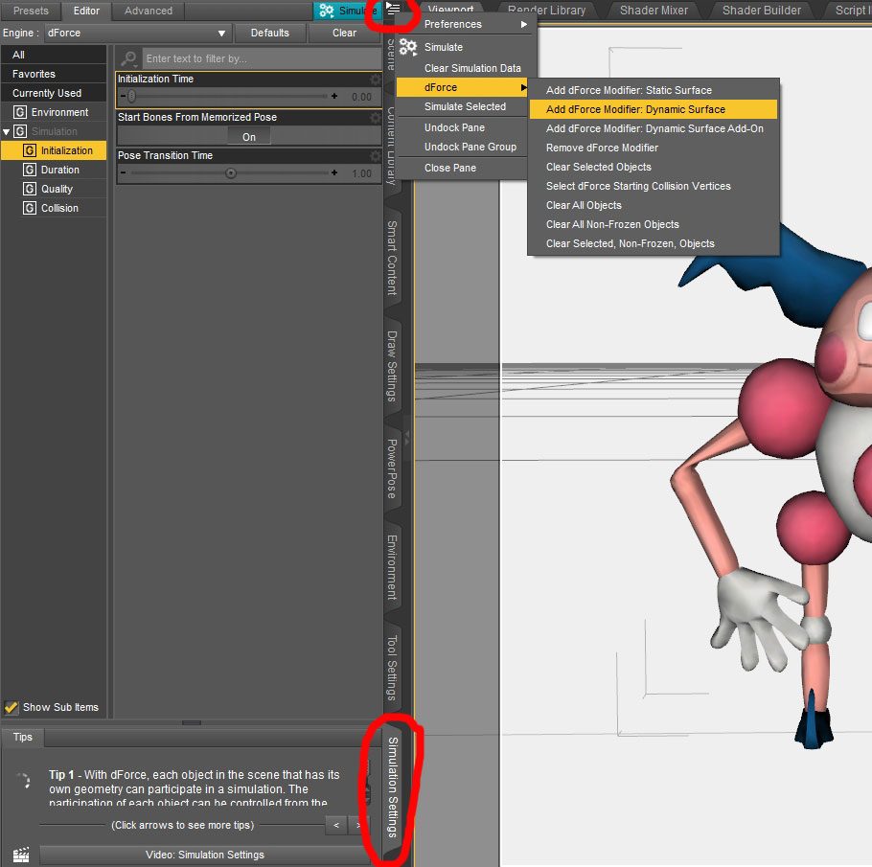Switch to the Editor tab

[x=86, y=11]
